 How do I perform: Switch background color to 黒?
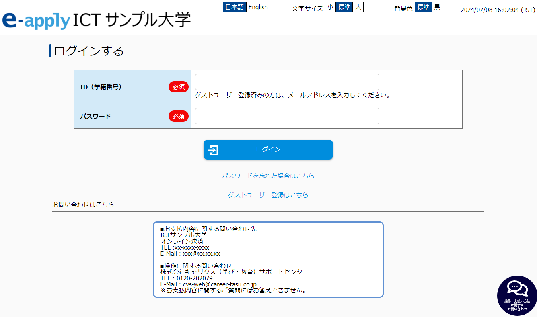coord(437,7)
